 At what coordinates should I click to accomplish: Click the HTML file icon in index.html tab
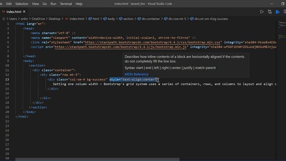pyautogui.click(x=4, y=12)
